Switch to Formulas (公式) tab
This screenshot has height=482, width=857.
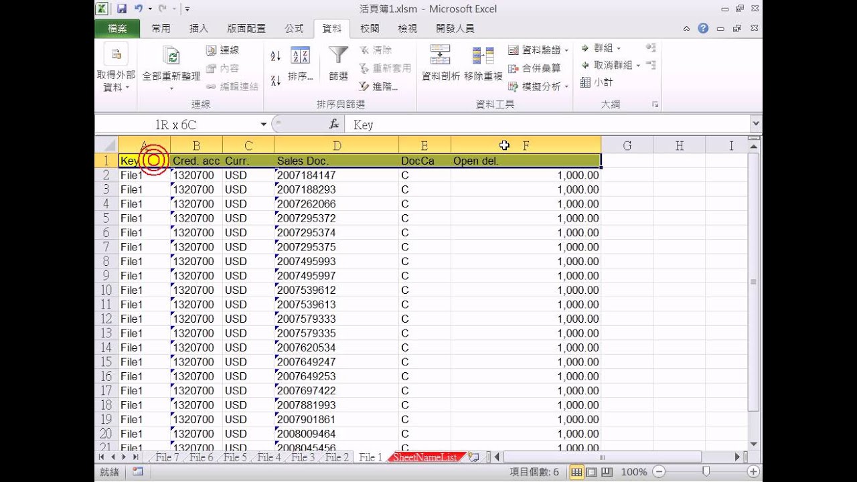[x=294, y=28]
